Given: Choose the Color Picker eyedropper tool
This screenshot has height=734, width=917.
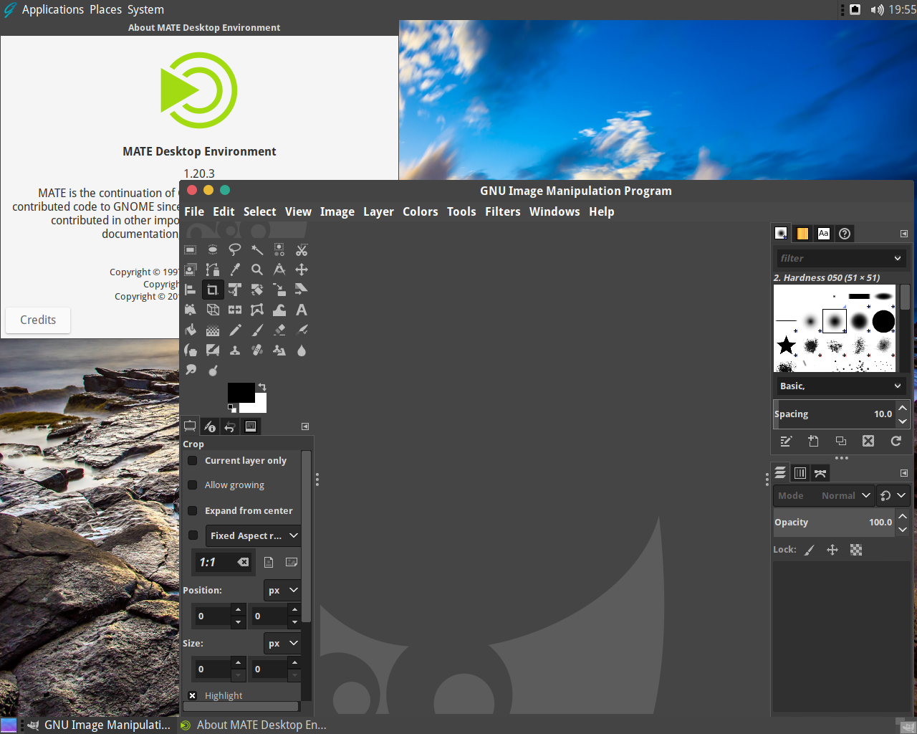Looking at the screenshot, I should pyautogui.click(x=235, y=270).
